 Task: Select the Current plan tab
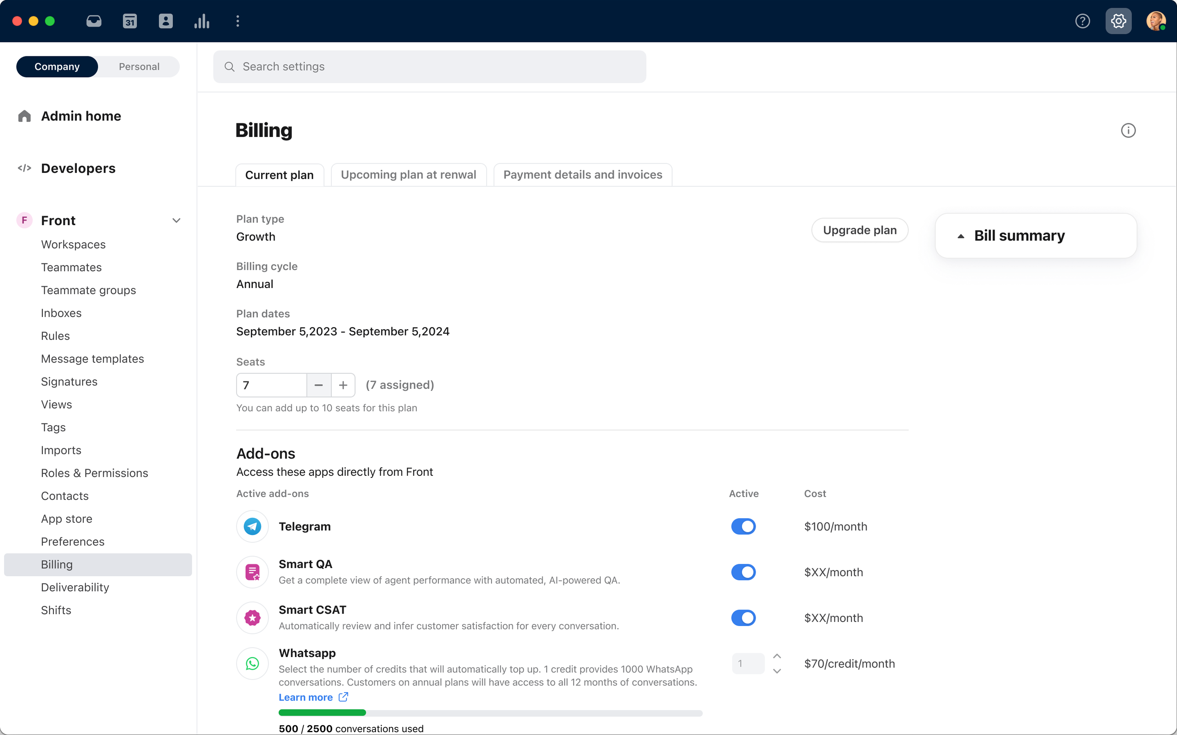280,175
